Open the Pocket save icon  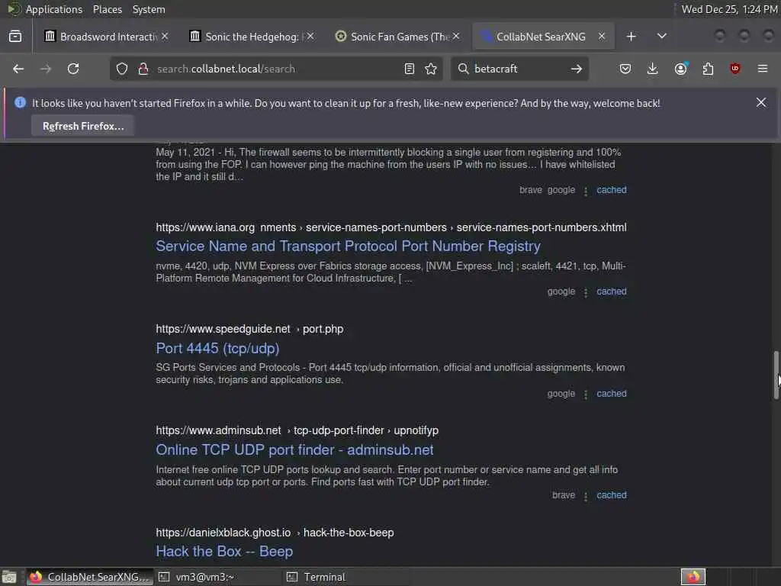(625, 69)
